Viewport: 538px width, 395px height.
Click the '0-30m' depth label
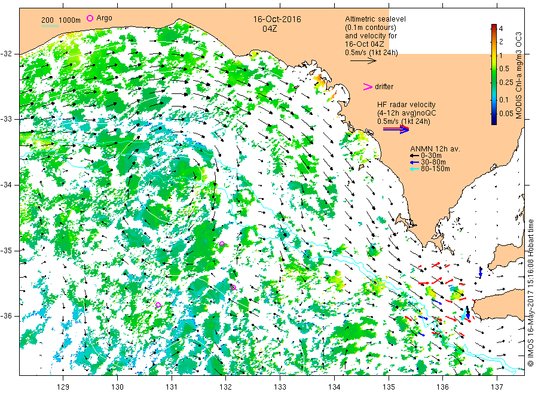tap(431, 156)
